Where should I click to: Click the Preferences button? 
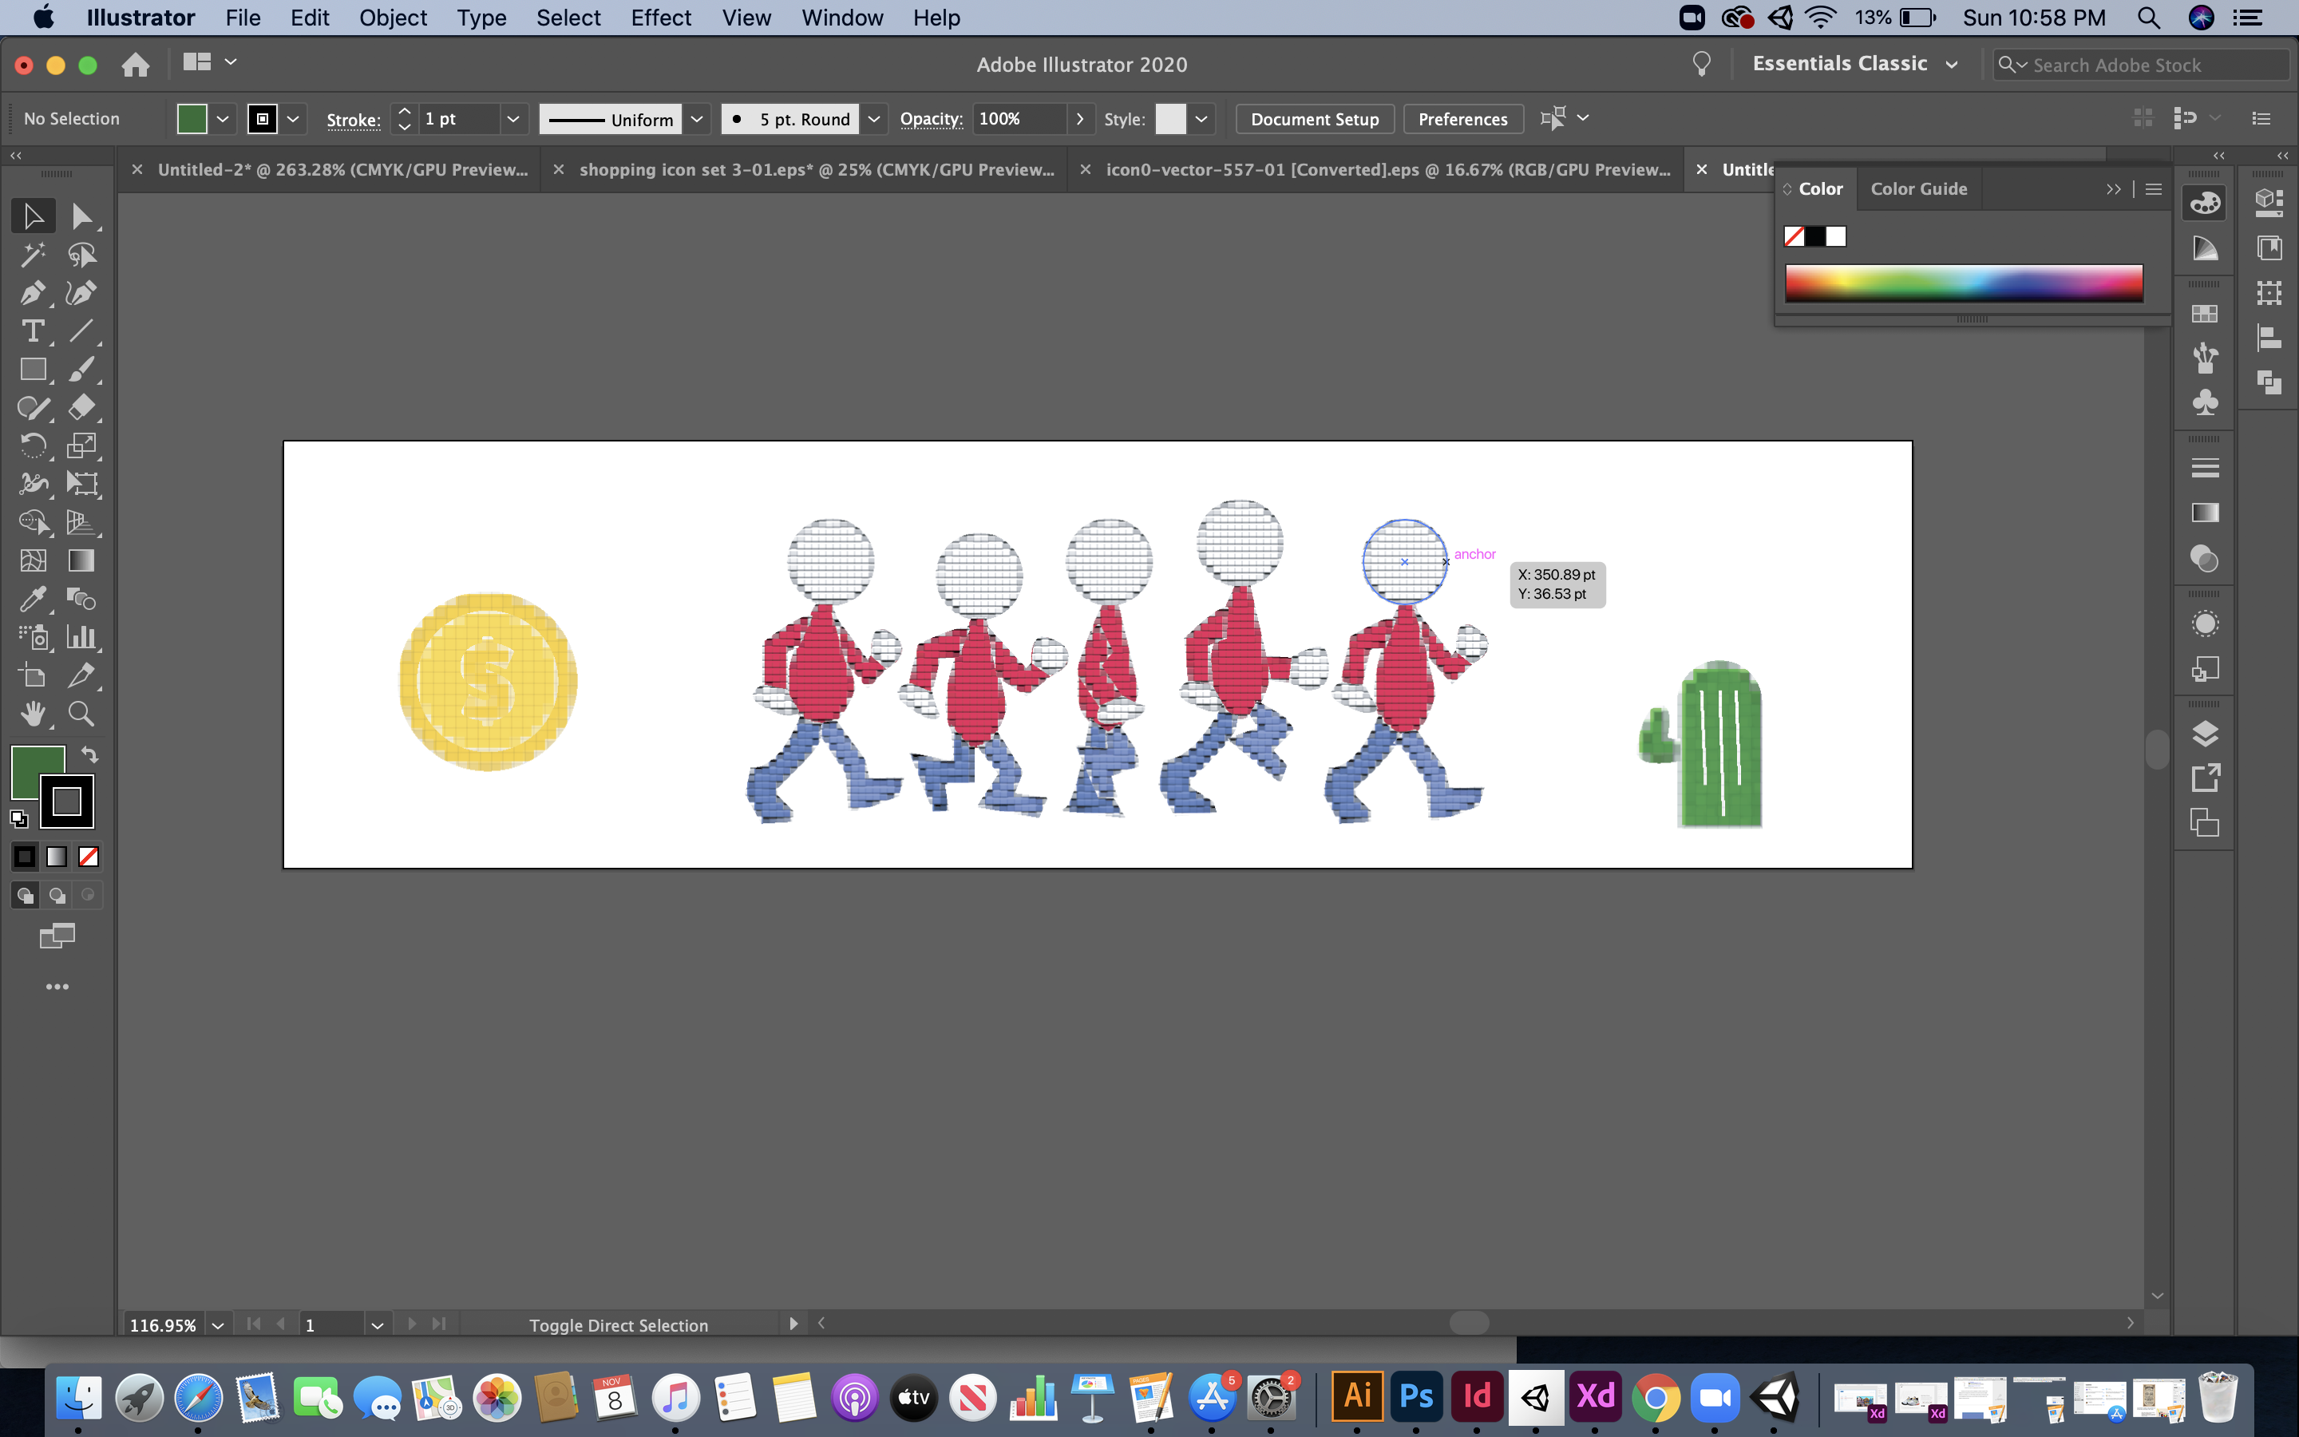[x=1462, y=119]
